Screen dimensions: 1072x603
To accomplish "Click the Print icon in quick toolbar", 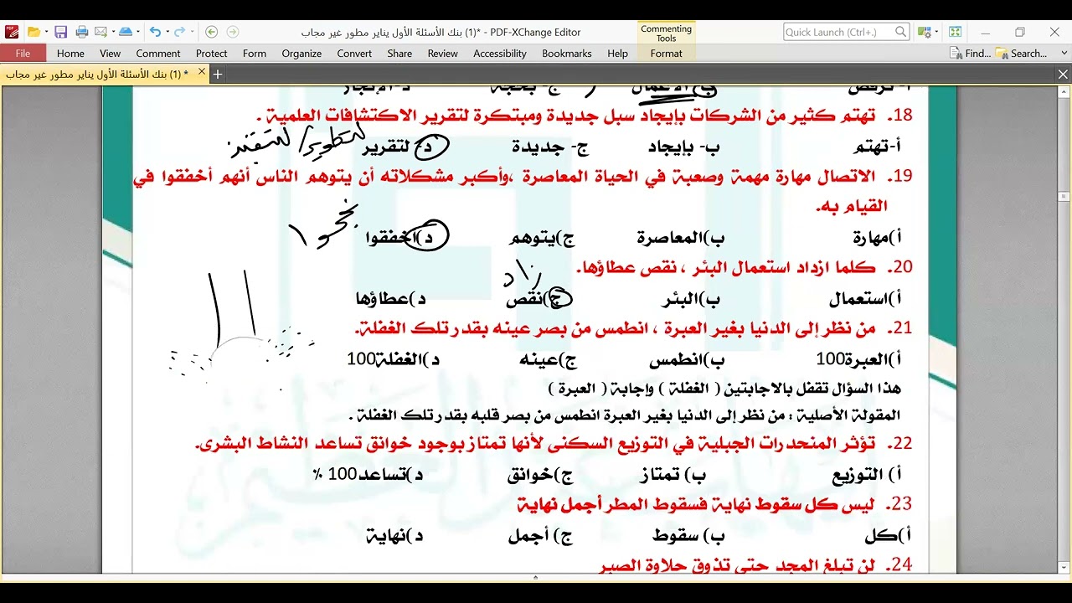I will (x=82, y=32).
